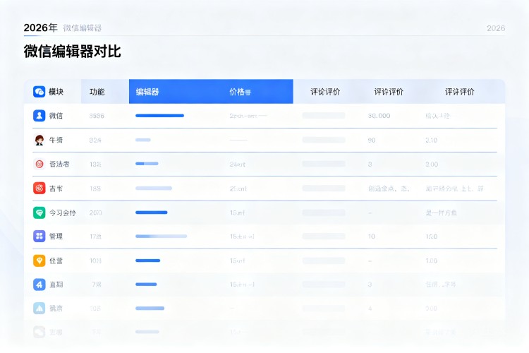
Task: Click the progress bar in 今习会伶 row
Action: [x=151, y=213]
